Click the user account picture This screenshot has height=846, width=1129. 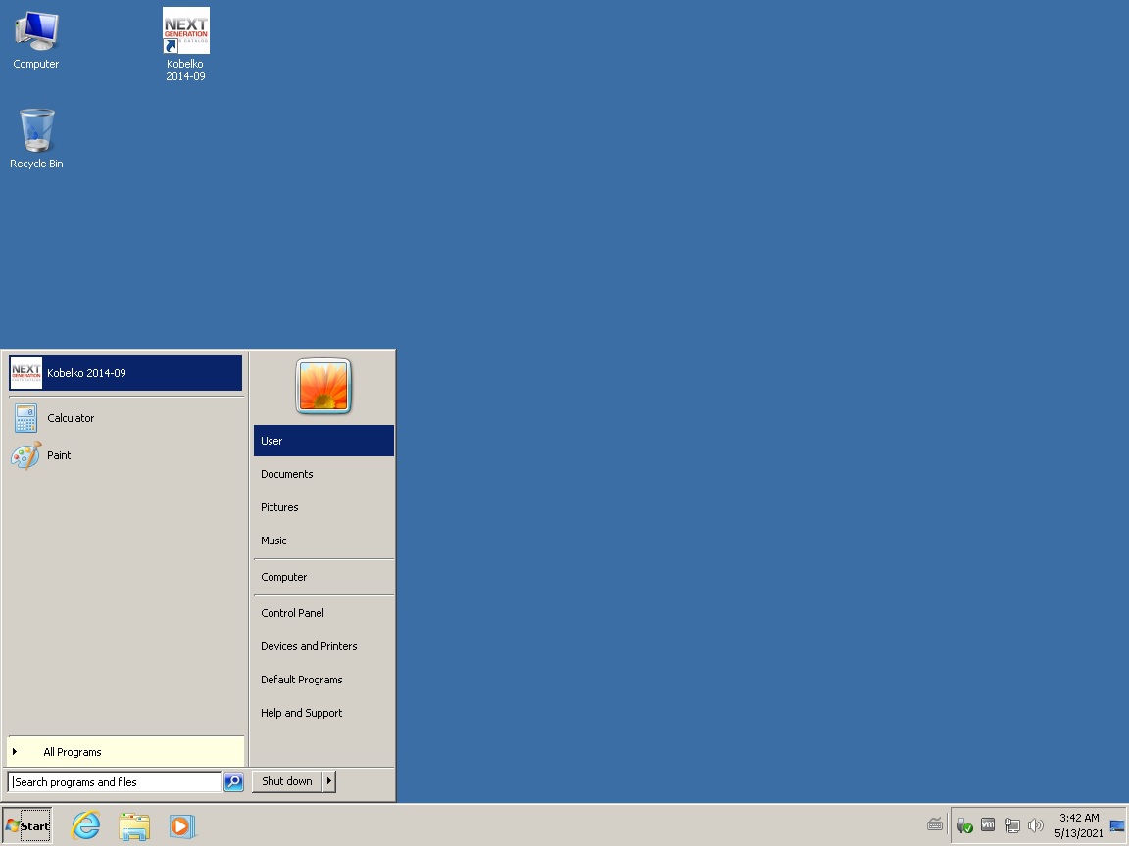(323, 387)
